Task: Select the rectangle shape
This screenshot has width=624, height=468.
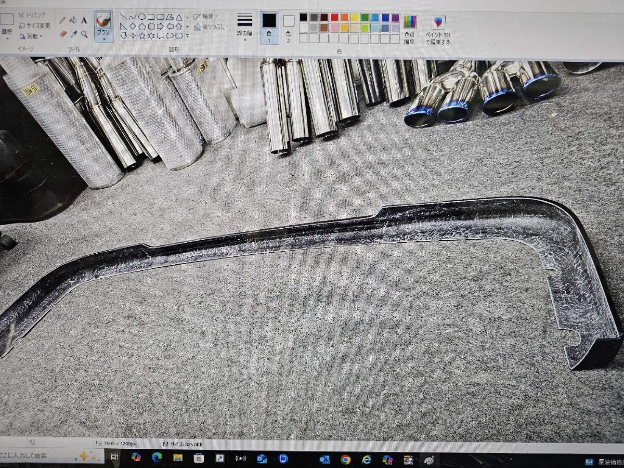Action: 151,17
